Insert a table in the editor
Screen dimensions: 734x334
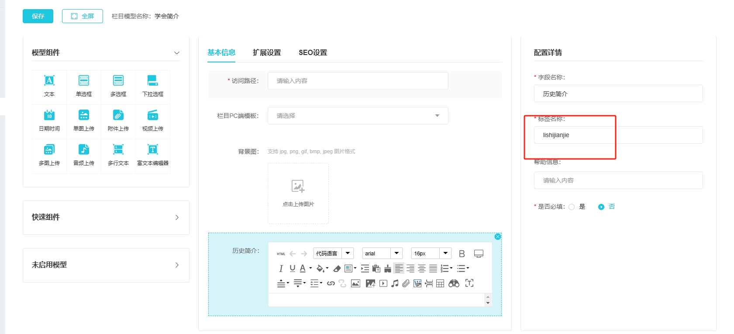440,283
